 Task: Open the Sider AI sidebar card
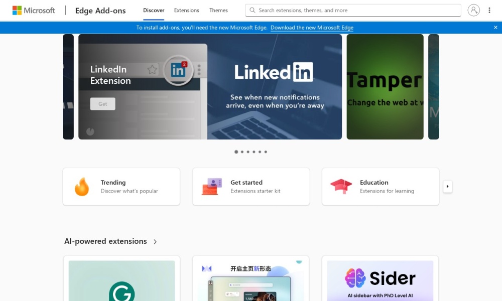(380, 281)
